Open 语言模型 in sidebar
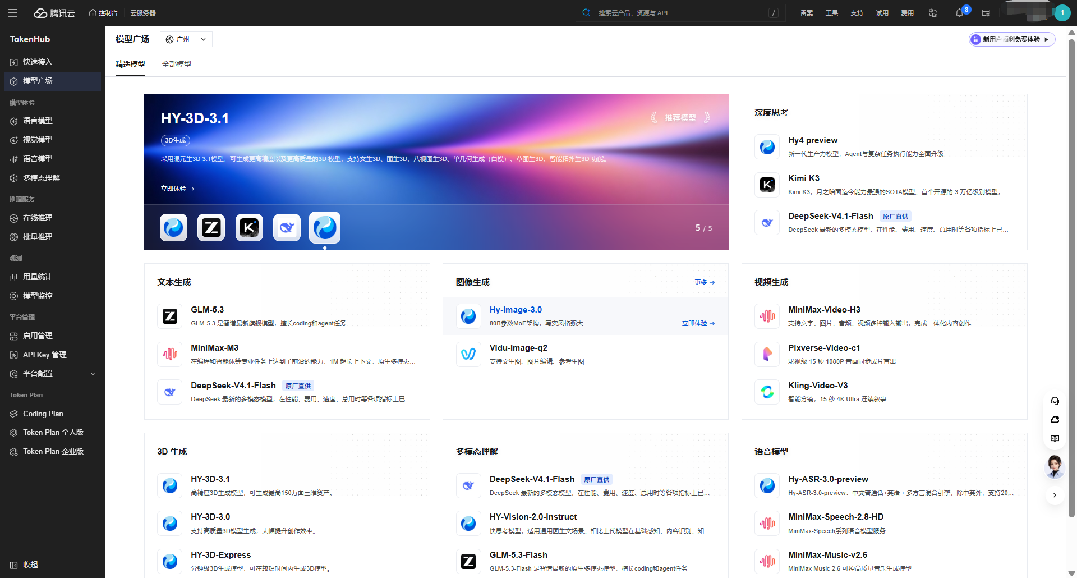1077x578 pixels. point(53,121)
